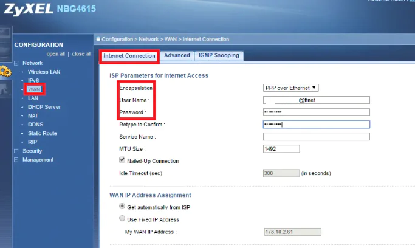Click the ZyXEL logo in the header
The image size is (415, 248).
tap(29, 9)
